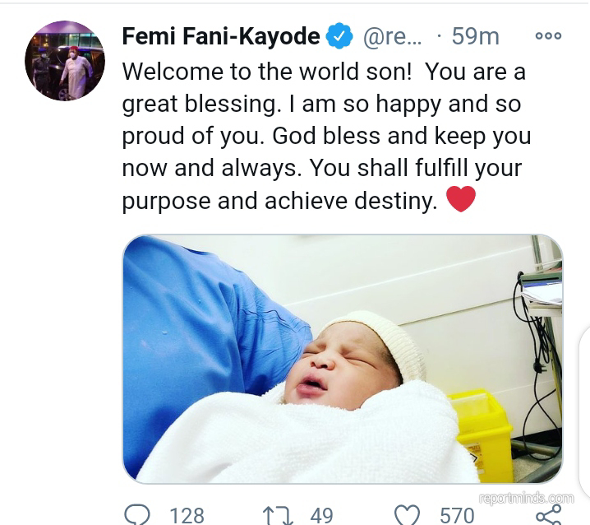Click the Femi Fani-Kayode display name
590x525 pixels.
[220, 36]
